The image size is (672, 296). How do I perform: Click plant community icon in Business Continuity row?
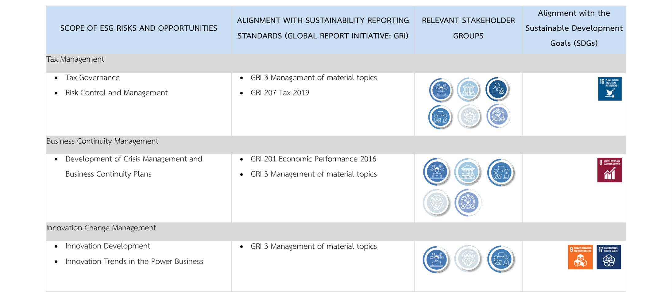[x=468, y=202]
